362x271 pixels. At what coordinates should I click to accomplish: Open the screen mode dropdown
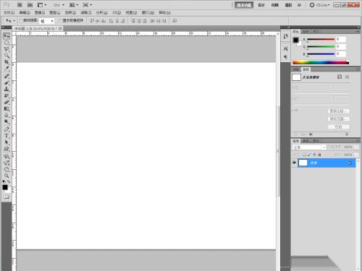tap(88, 5)
